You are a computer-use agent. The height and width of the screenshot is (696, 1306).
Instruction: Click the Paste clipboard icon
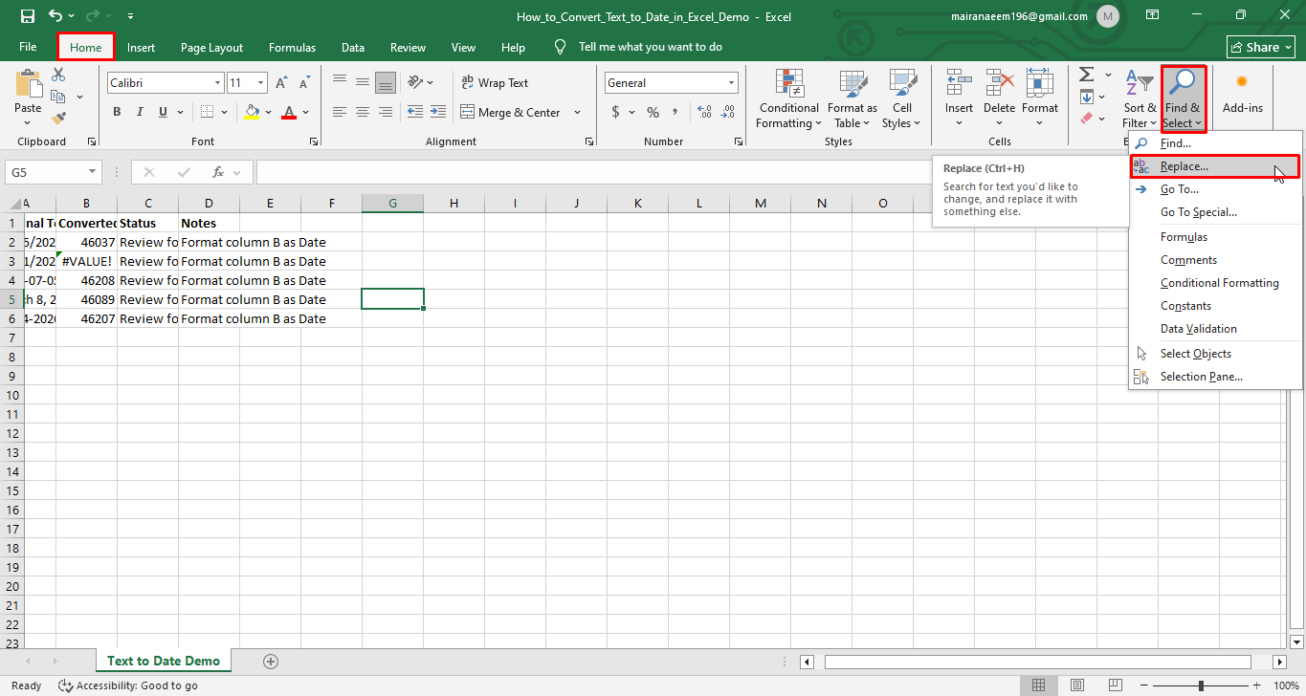(28, 84)
